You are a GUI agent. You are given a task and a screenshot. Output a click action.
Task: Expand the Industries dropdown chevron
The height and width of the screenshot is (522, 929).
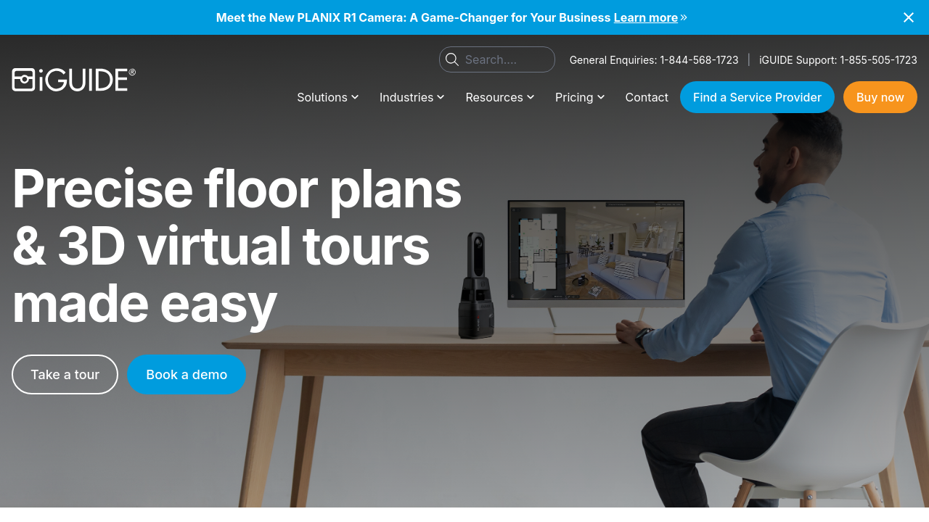coord(441,97)
